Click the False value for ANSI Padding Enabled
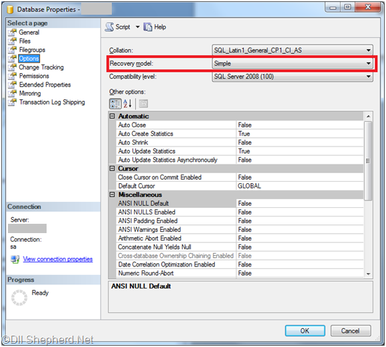Screen dimensions: 386x347 (x=245, y=221)
